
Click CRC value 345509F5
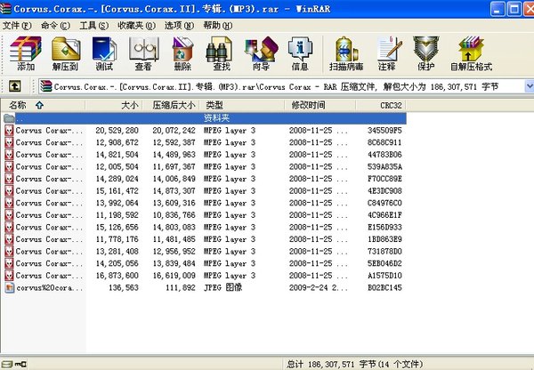pos(384,131)
